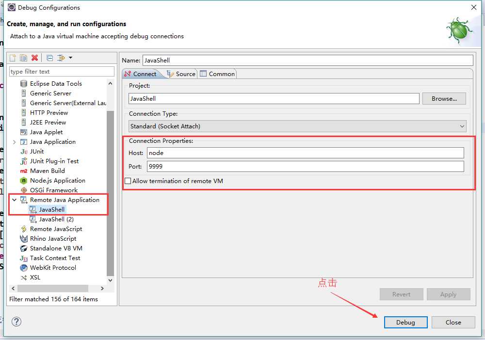Click the Debug button
This screenshot has height=340, width=485.
(x=406, y=322)
